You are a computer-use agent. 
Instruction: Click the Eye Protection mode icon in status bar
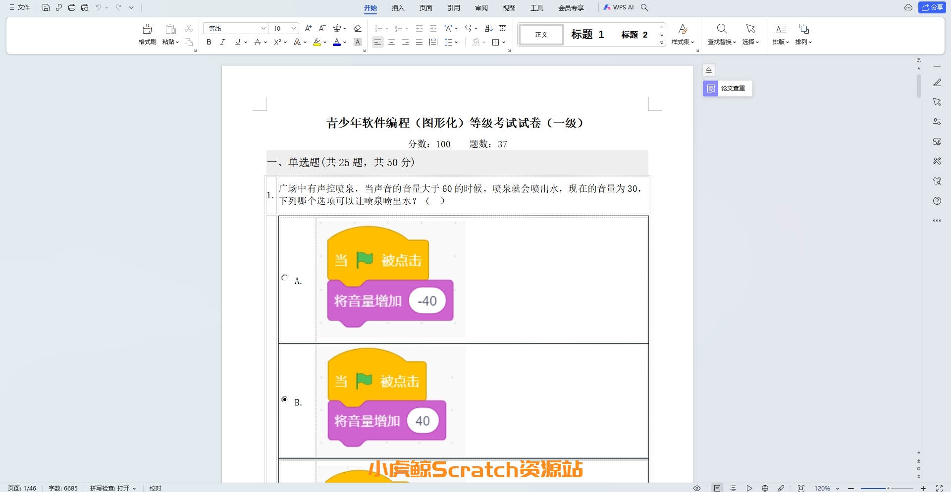[697, 488]
